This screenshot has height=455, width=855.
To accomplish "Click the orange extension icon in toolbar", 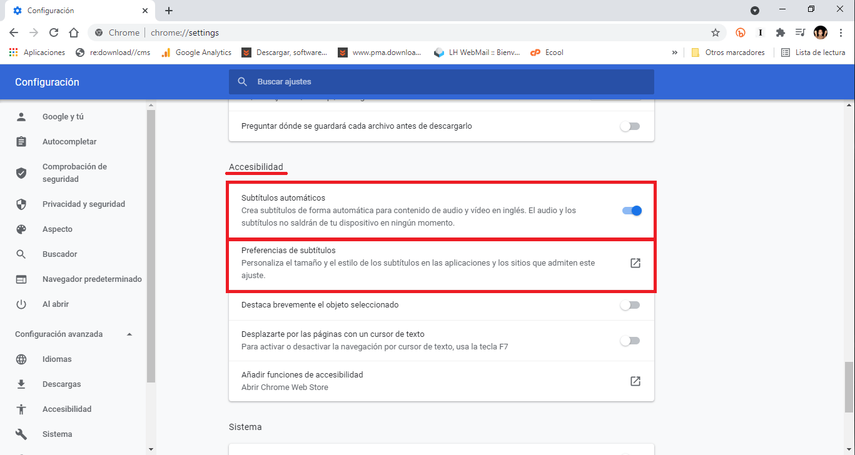I will (x=741, y=32).
